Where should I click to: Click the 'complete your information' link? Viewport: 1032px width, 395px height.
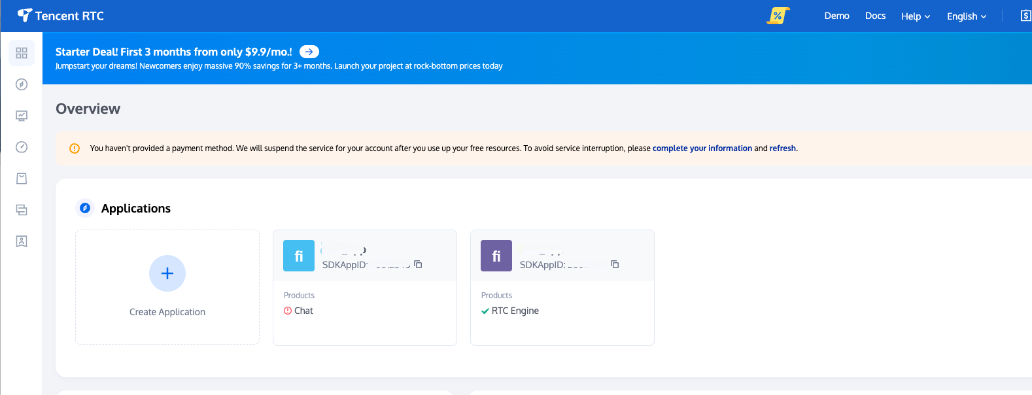[x=702, y=148]
